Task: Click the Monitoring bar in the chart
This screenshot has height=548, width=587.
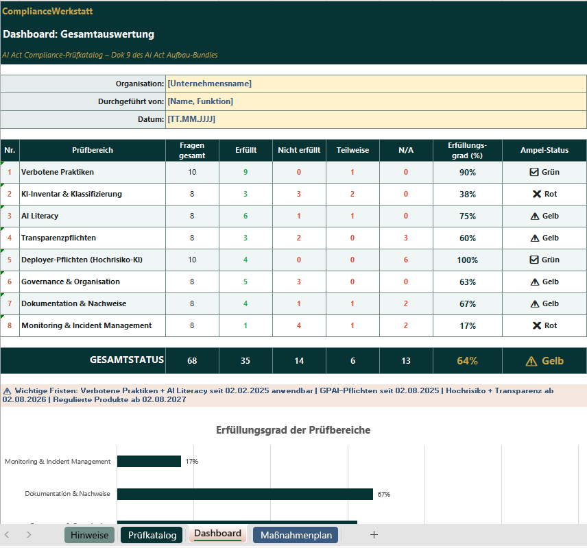Action: click(x=149, y=461)
